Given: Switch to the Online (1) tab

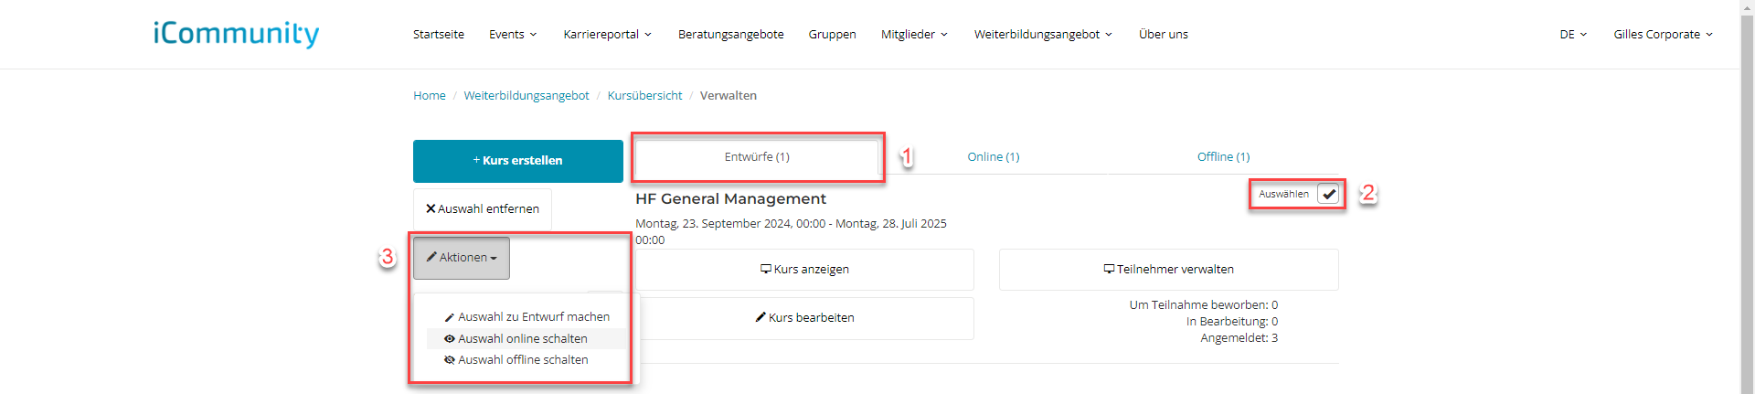Looking at the screenshot, I should [x=994, y=157].
